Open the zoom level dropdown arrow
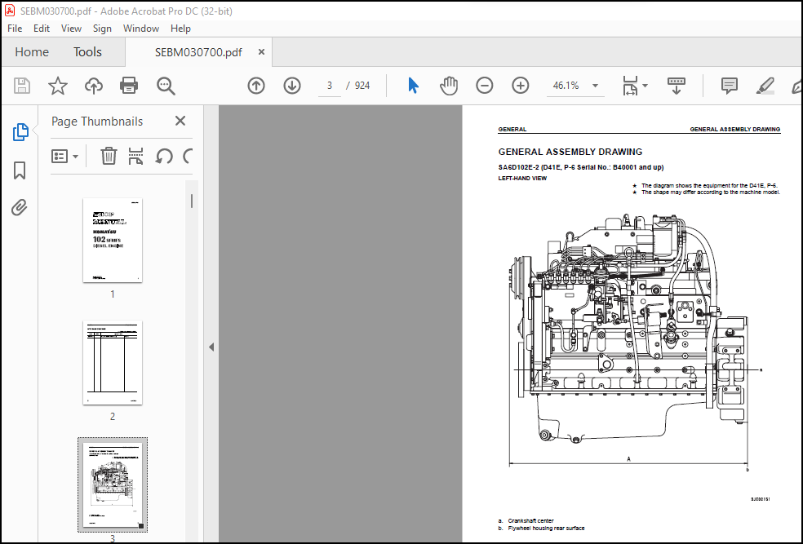The width and height of the screenshot is (803, 544). click(595, 86)
